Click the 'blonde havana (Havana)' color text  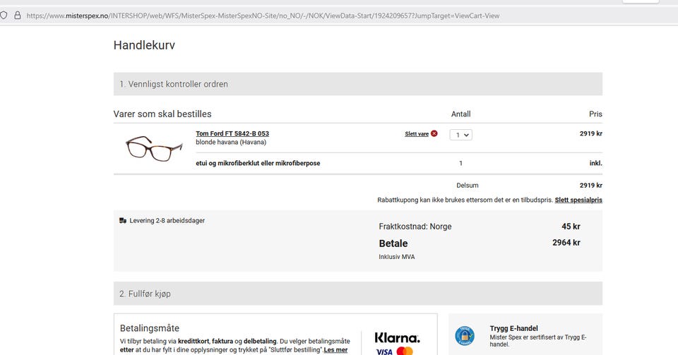click(x=231, y=142)
